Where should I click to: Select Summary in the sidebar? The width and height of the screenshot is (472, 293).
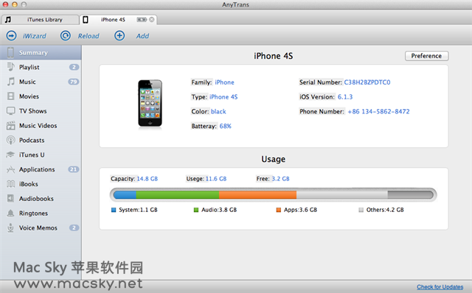41,52
